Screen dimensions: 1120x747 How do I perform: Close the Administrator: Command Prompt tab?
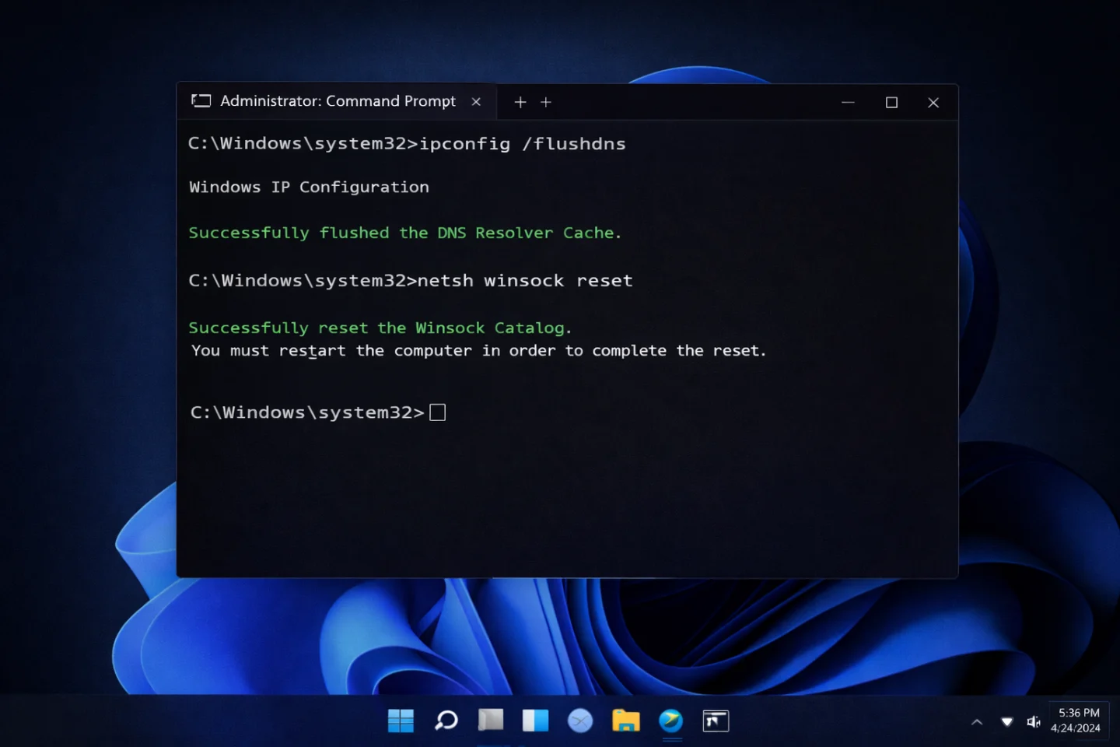(x=476, y=102)
